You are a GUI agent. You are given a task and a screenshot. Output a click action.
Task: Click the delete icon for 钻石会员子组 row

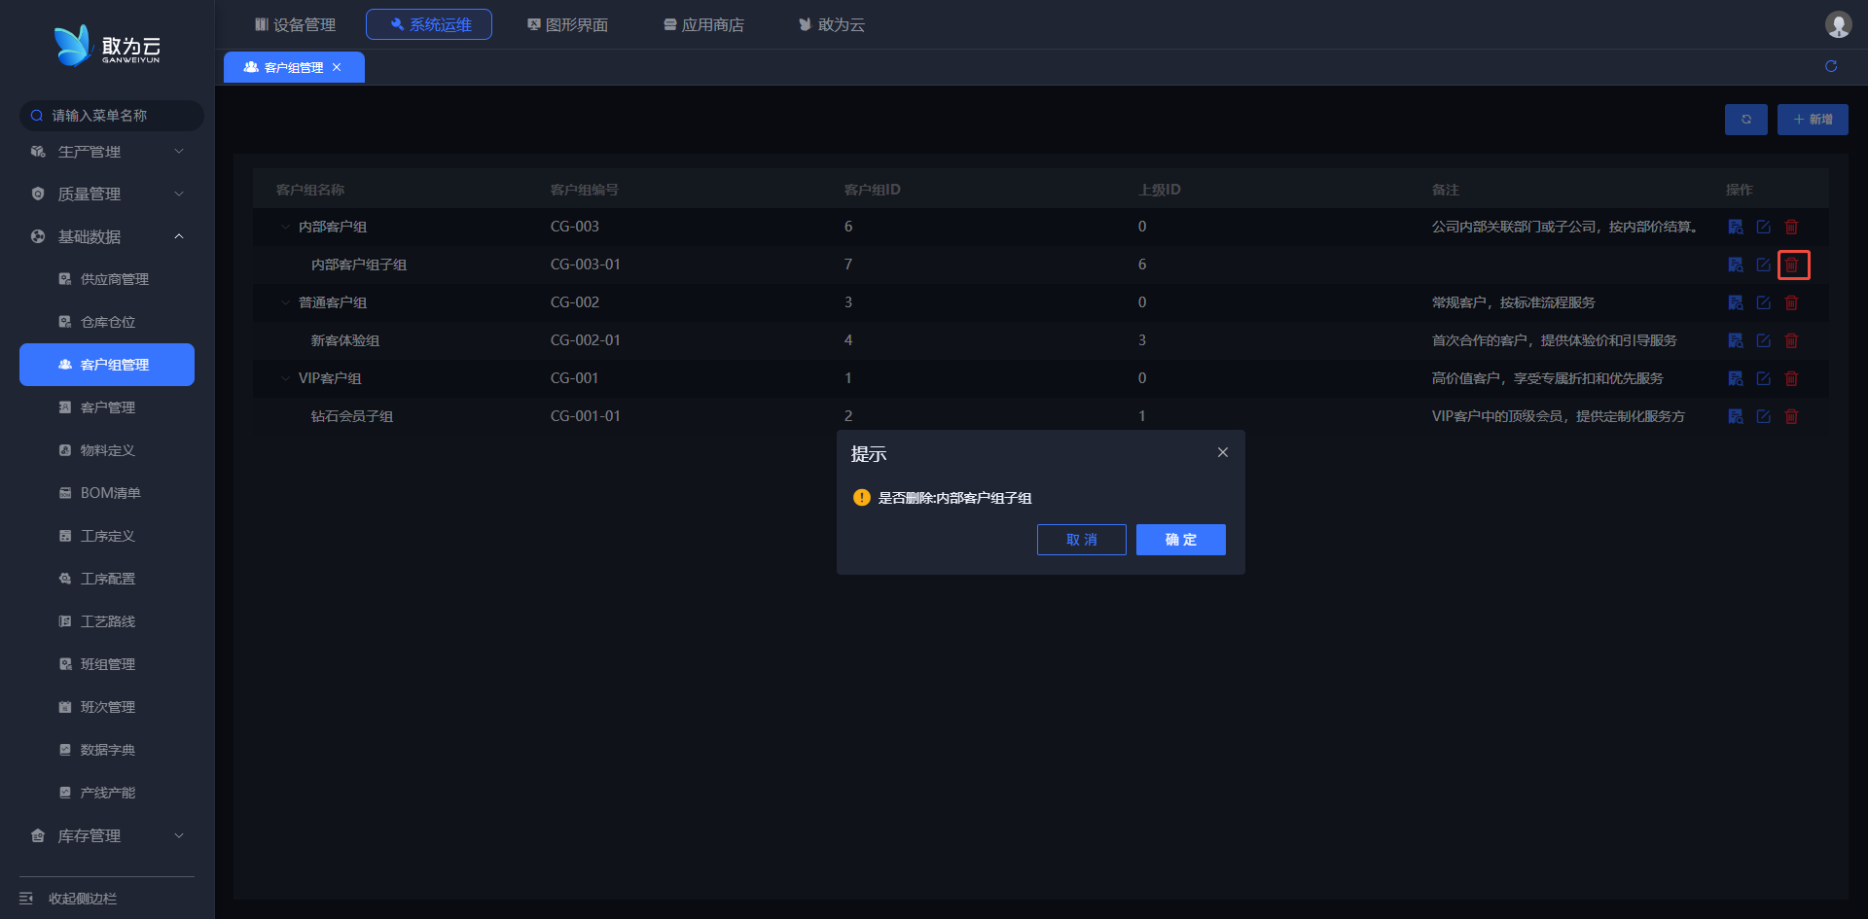coord(1791,416)
